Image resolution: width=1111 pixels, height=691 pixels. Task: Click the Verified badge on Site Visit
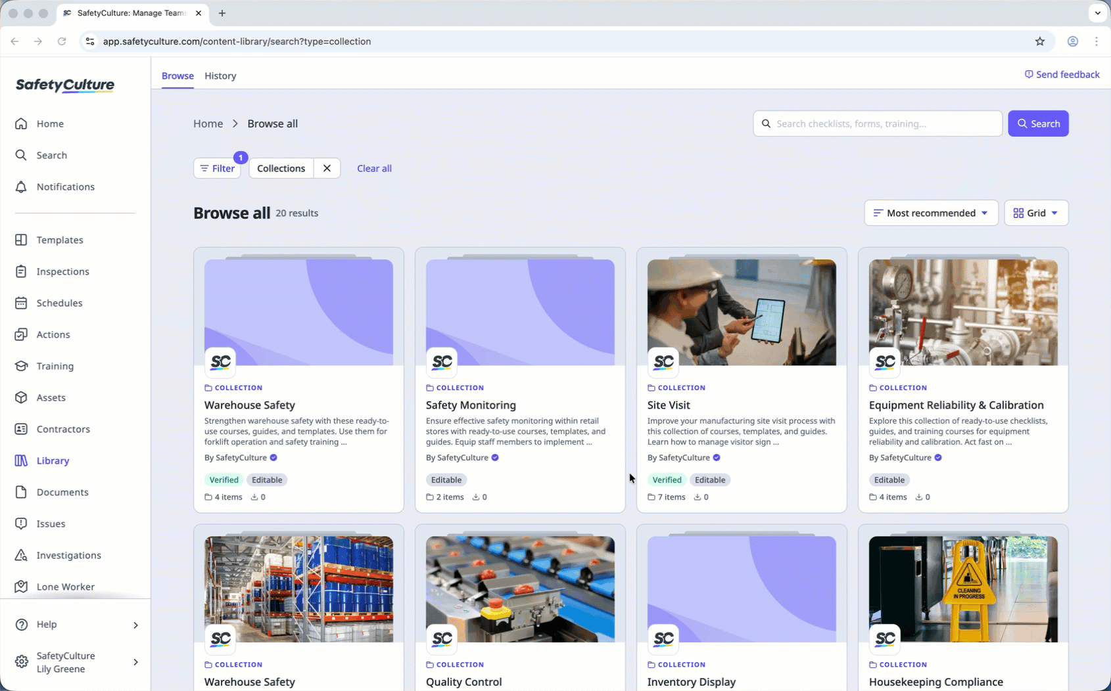[667, 479]
